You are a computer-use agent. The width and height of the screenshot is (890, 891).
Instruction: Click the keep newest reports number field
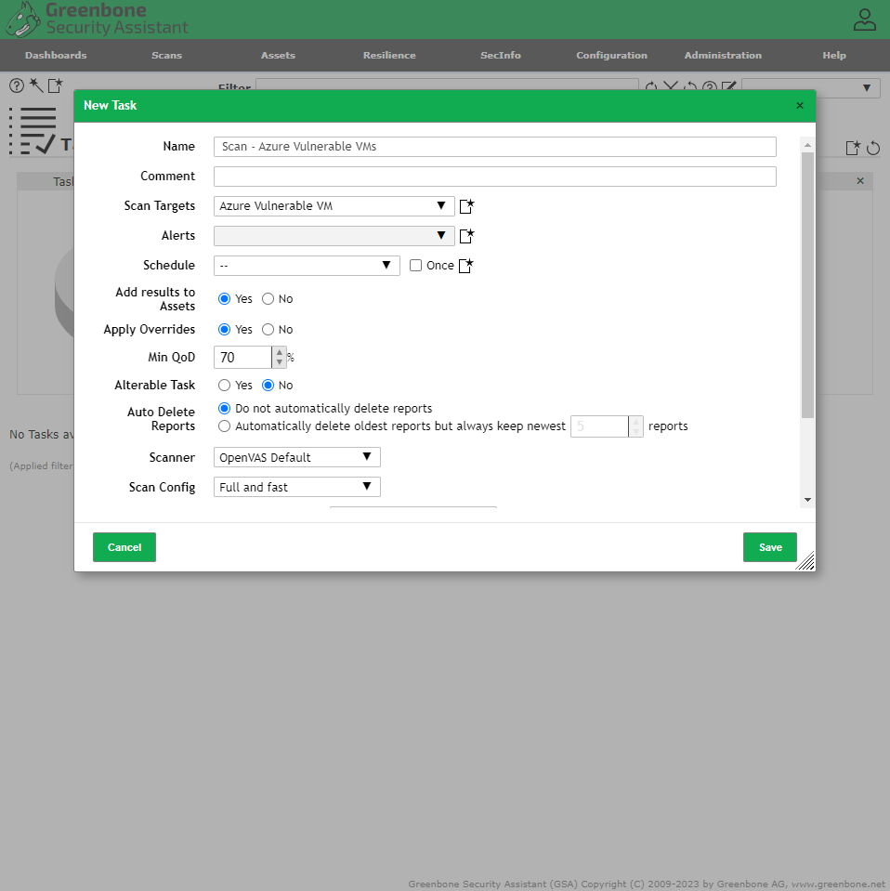coord(599,426)
